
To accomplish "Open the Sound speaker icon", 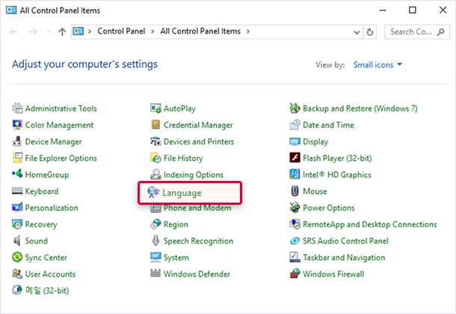I will (x=17, y=241).
